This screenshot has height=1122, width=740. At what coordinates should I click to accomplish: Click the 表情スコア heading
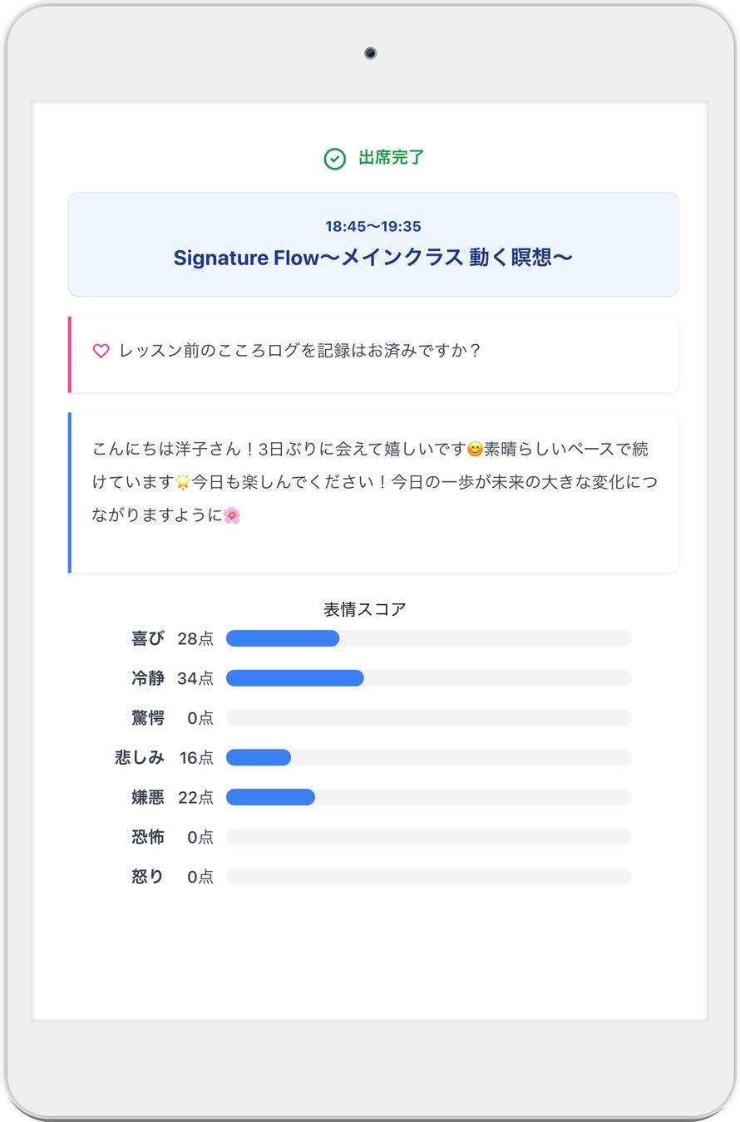364,609
